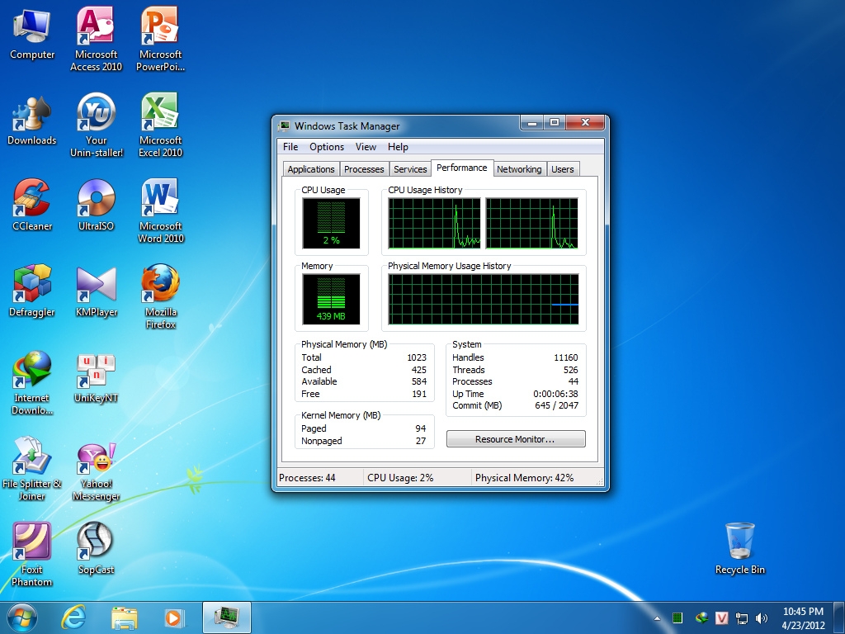The width and height of the screenshot is (845, 634).
Task: Launch CCleaner from the desktop
Action: tap(31, 201)
